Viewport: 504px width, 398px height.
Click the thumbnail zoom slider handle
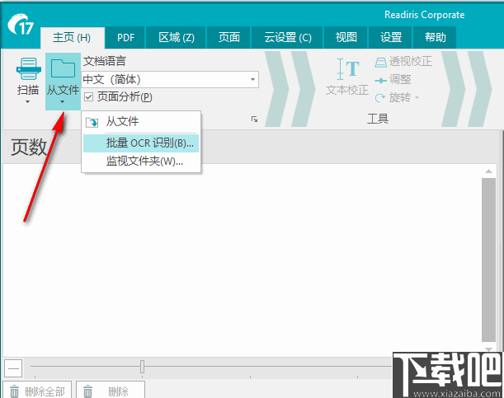point(142,367)
